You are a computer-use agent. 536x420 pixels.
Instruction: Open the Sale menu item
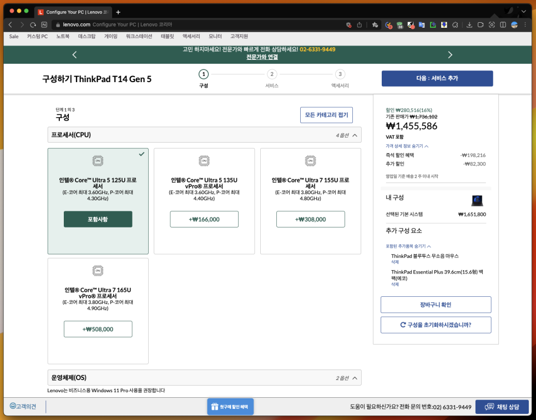click(14, 36)
